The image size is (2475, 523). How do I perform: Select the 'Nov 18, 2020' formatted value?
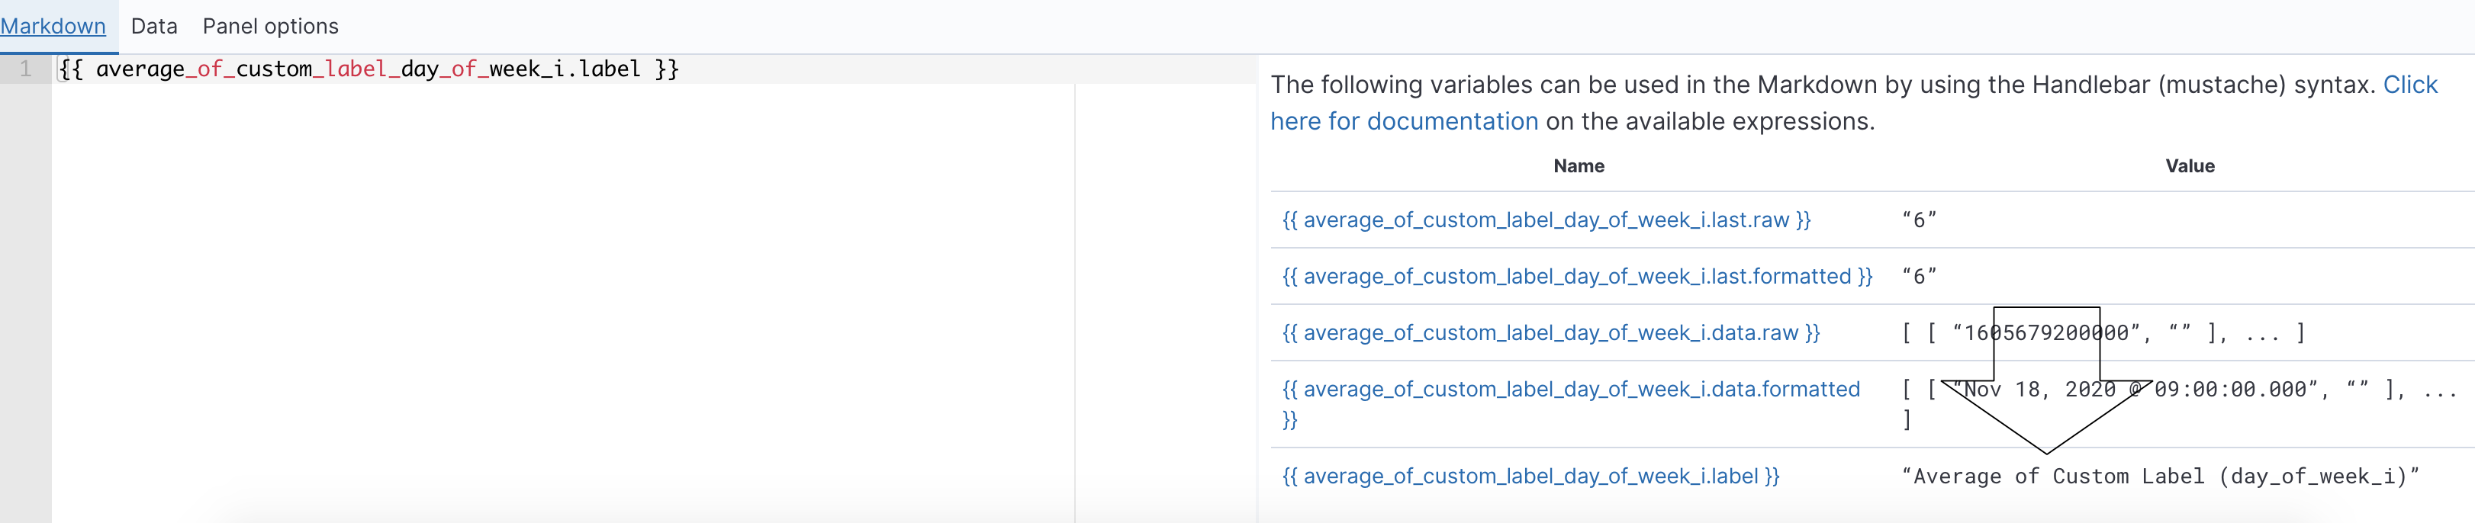[x=2179, y=404]
